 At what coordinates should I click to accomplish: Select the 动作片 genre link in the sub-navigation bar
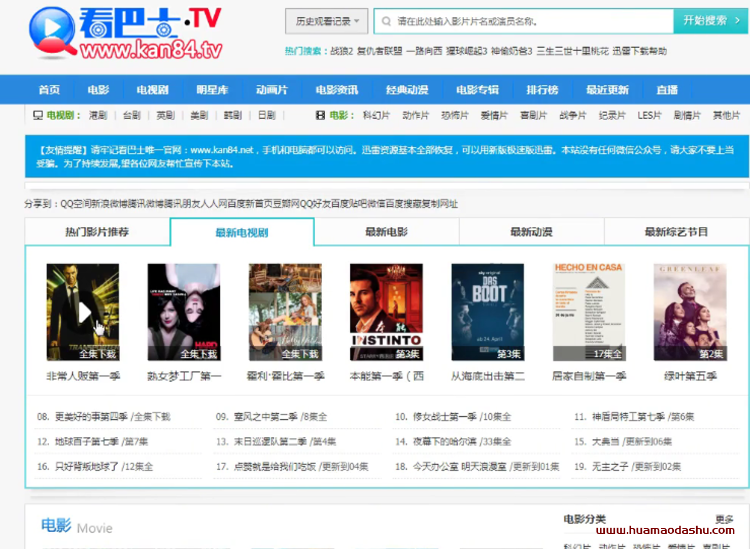[x=416, y=115]
